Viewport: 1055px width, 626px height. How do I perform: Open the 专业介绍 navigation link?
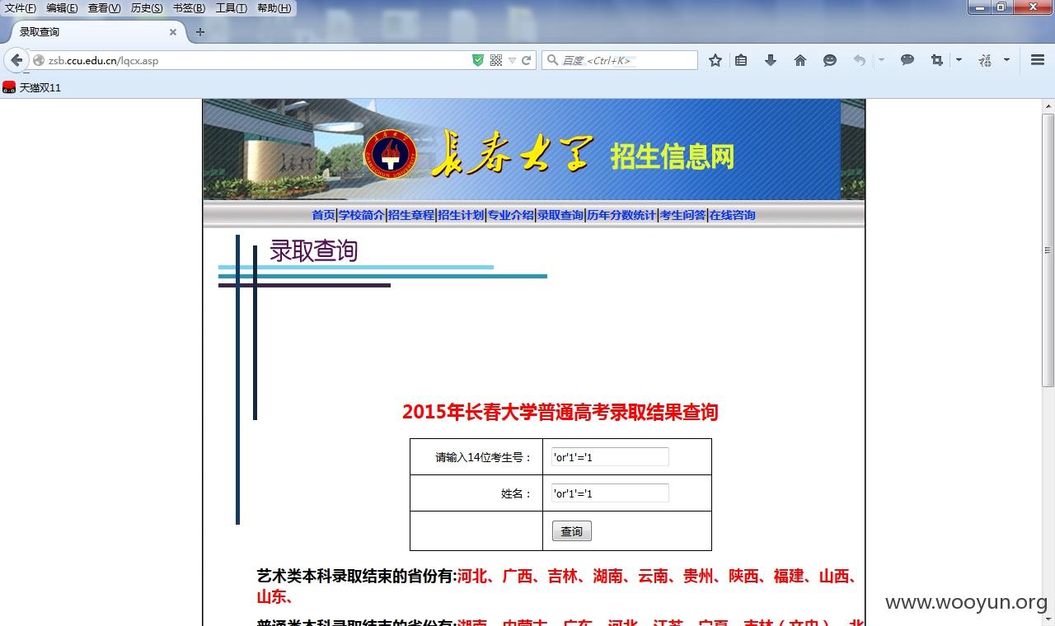coord(510,215)
